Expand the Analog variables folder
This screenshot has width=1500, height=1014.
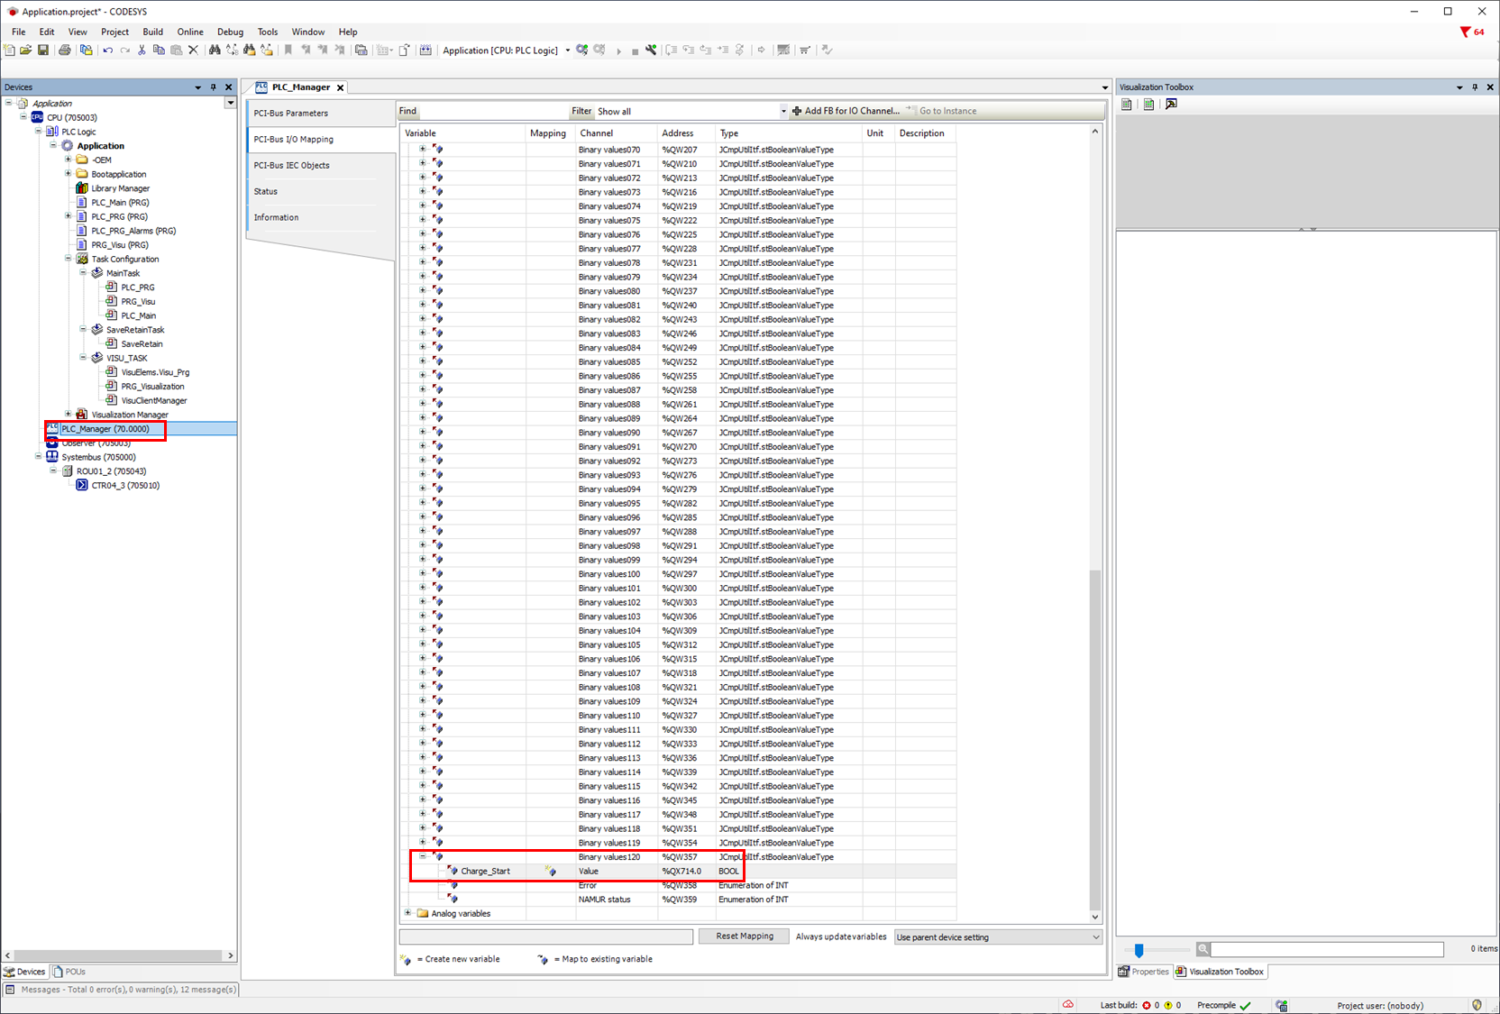tap(407, 913)
